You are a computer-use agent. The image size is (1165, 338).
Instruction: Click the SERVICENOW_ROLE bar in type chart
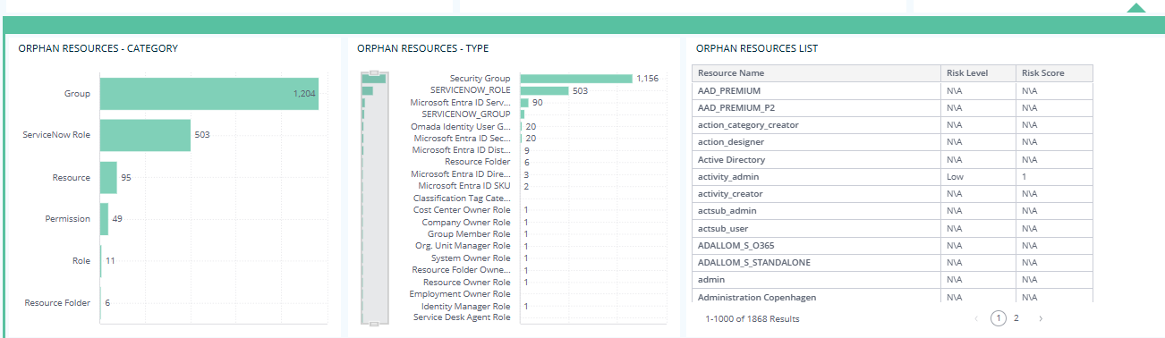point(544,90)
